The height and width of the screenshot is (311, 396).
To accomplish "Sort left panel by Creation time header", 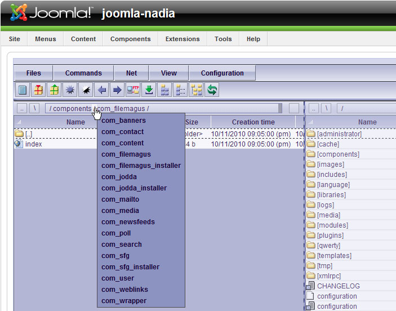I will coord(253,122).
